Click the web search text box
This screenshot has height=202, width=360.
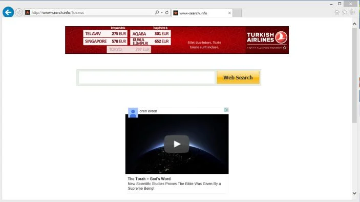pyautogui.click(x=146, y=77)
